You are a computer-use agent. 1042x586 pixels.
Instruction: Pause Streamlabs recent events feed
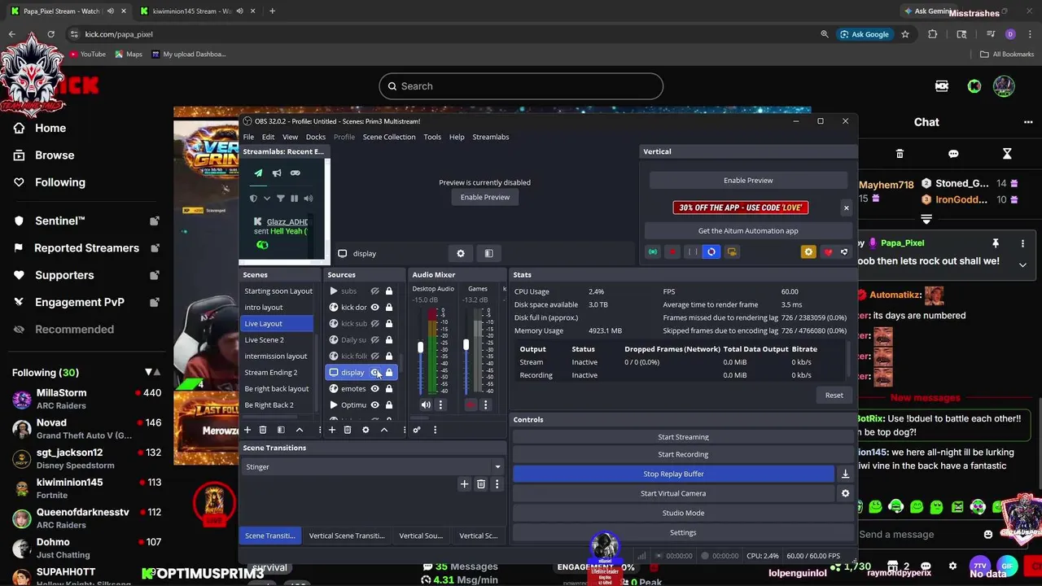[295, 199]
